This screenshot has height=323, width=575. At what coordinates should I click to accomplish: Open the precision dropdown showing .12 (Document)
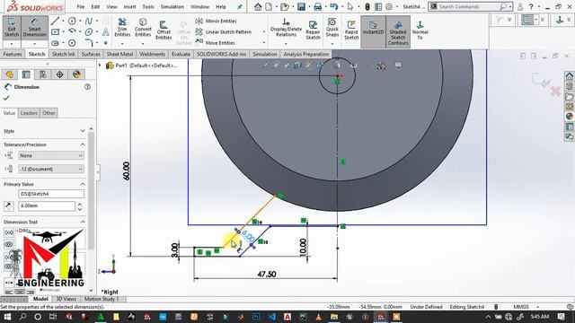click(51, 169)
